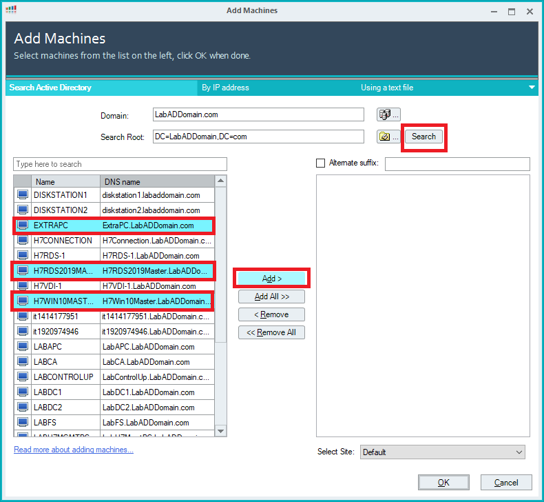Click the Type here to search field

[120, 164]
